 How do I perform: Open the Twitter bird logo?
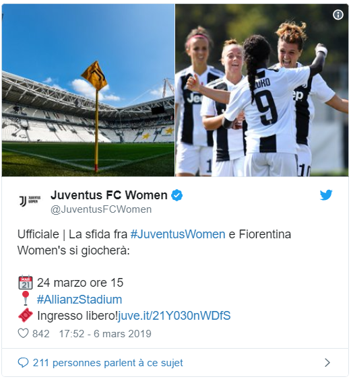tap(326, 195)
